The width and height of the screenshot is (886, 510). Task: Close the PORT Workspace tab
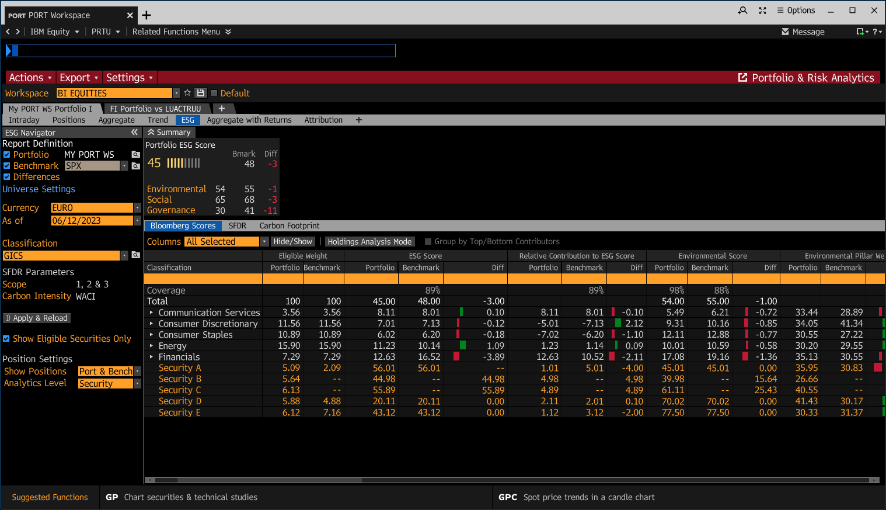coord(130,15)
